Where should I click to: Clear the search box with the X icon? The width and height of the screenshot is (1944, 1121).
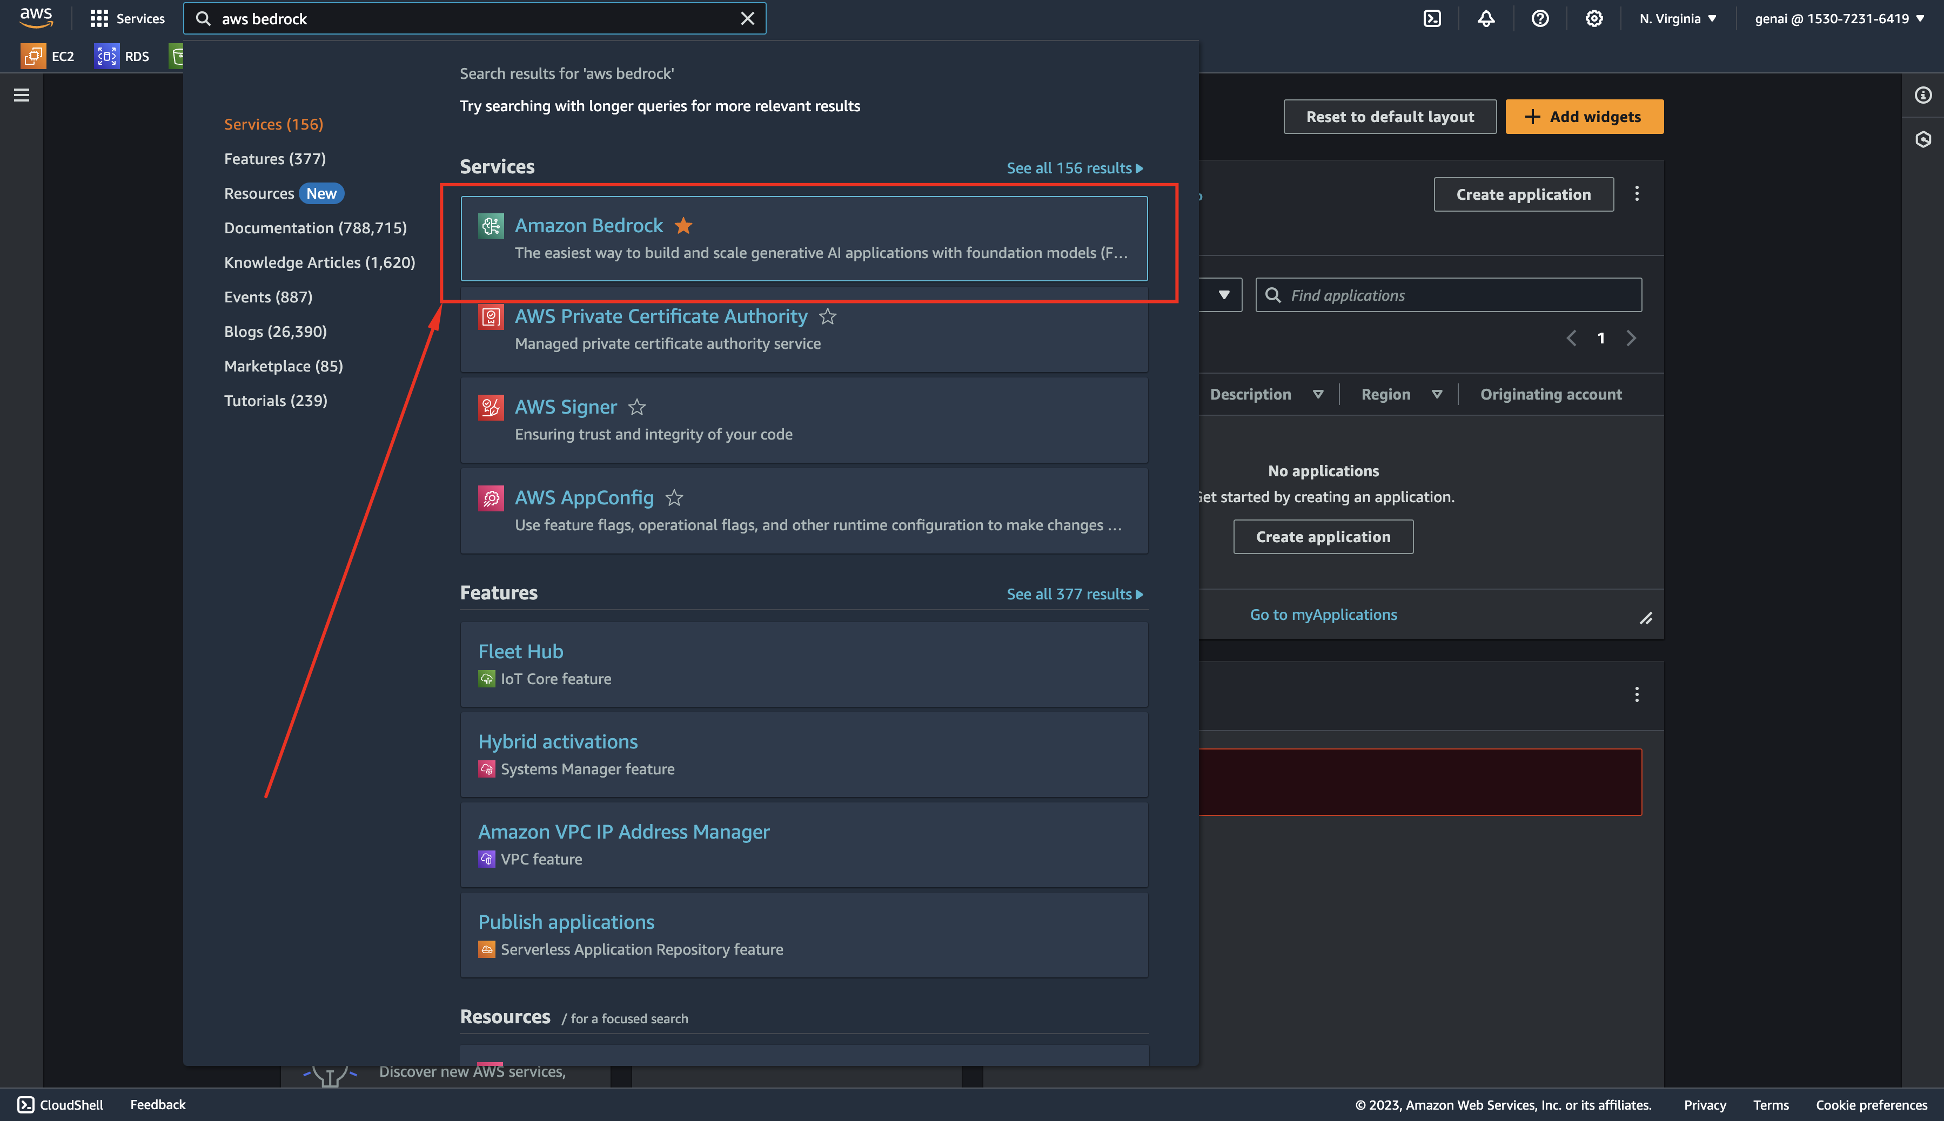(x=747, y=18)
